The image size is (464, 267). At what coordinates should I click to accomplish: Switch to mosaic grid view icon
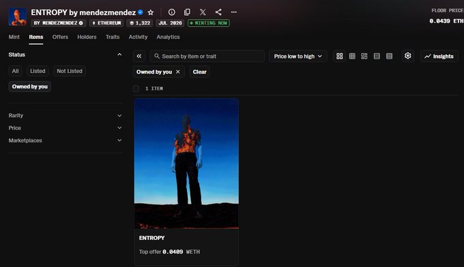tap(364, 56)
